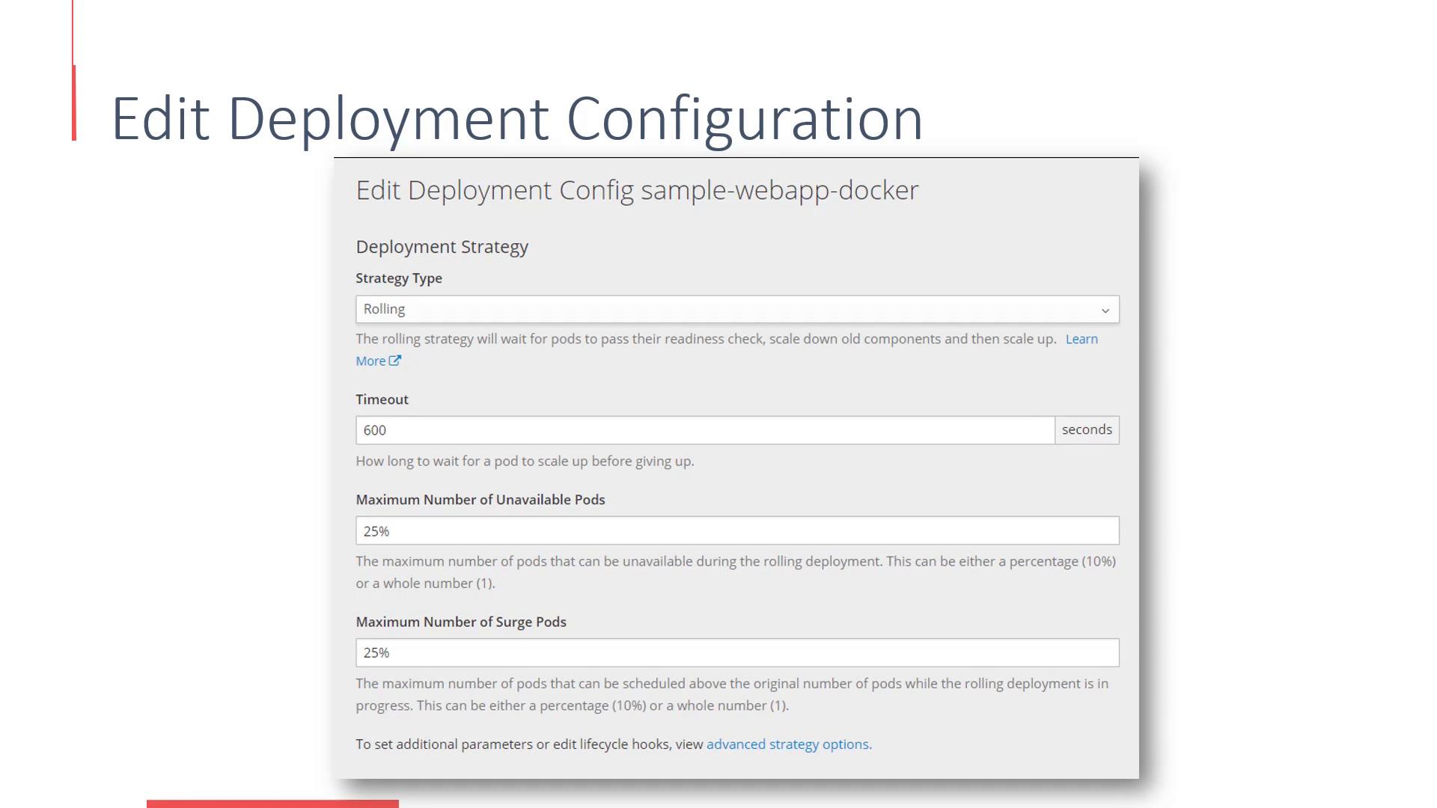Focus the Timeout field containing 600
The height and width of the screenshot is (808, 1437).
705,430
